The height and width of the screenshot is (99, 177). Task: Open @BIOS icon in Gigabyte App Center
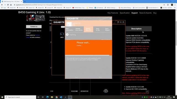62,35
